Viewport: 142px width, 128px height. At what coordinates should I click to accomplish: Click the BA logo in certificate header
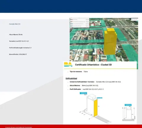click(68, 64)
